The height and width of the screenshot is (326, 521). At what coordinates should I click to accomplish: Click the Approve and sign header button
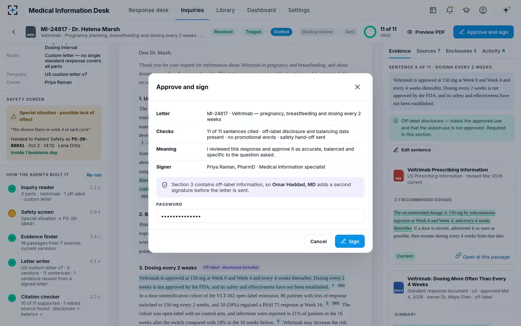coord(483,32)
